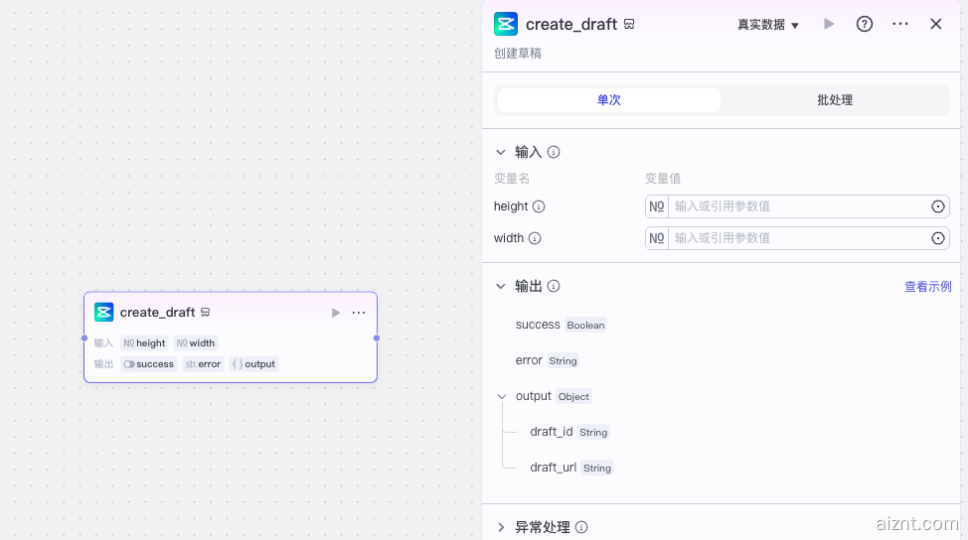Screen dimensions: 968x540
Task: Collapse the 输入 section
Action: (x=501, y=152)
